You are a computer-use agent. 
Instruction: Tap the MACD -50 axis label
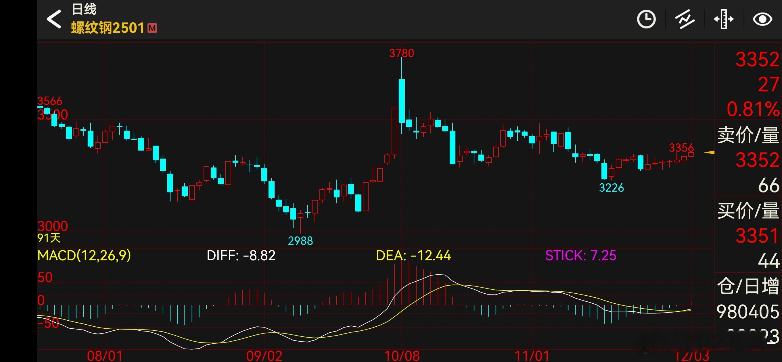[48, 324]
